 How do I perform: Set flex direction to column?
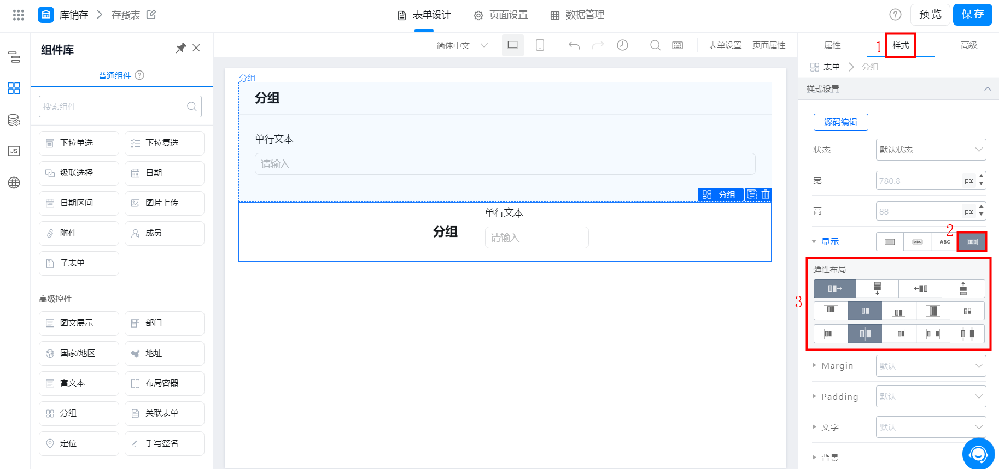(877, 288)
